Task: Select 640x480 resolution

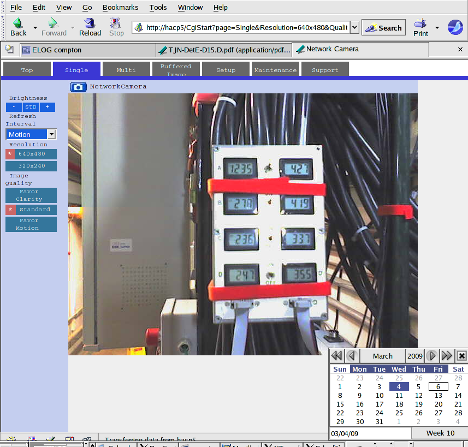Action: coord(31,154)
